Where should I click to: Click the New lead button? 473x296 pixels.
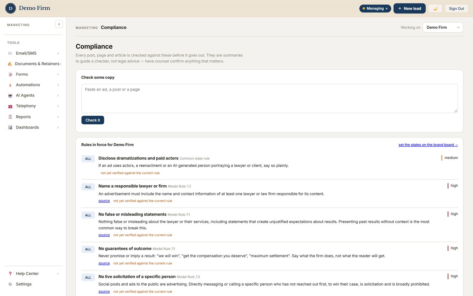pos(409,8)
